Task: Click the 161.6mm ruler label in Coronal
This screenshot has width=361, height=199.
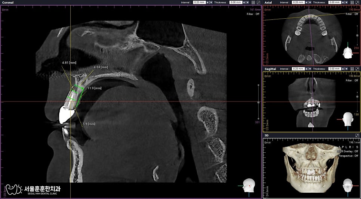Action: tap(256, 10)
